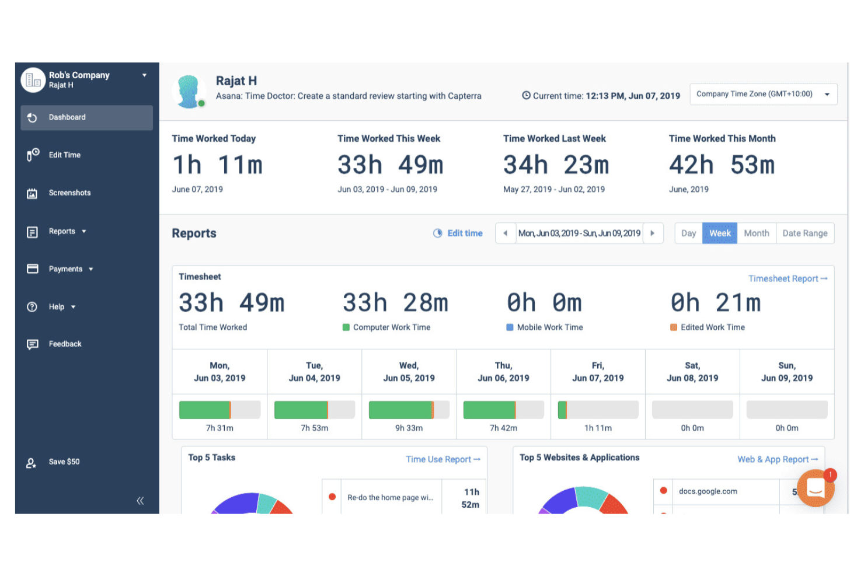Click Thursday Jun 06 progress bar

click(504, 410)
